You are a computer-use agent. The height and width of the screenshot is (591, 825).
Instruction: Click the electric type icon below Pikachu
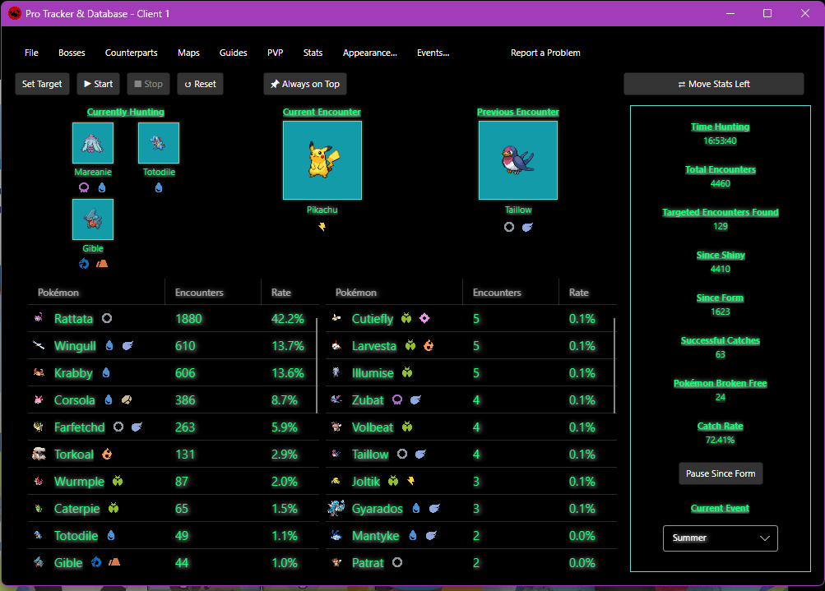322,227
